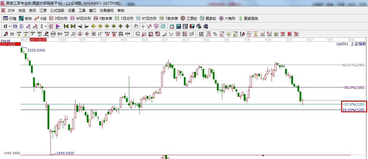Expand the 日 period dropdown arrow
This screenshot has width=368, height=159.
click(9, 26)
